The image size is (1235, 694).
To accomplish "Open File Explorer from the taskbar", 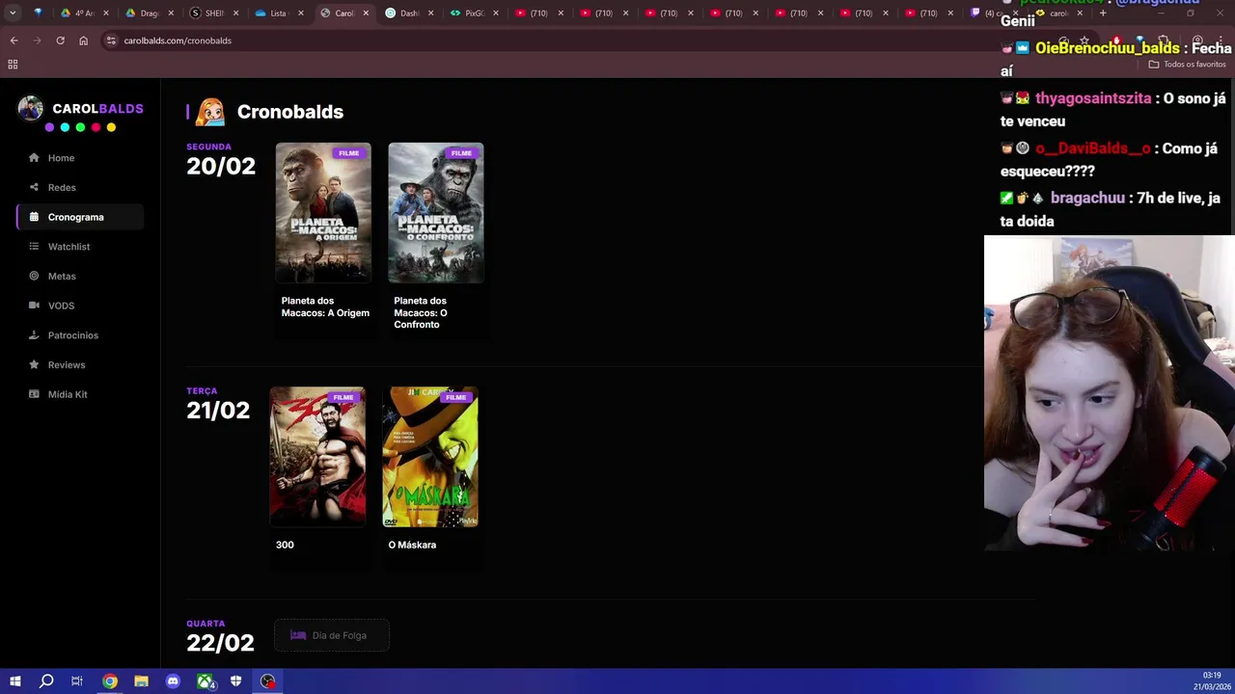I will 141,681.
